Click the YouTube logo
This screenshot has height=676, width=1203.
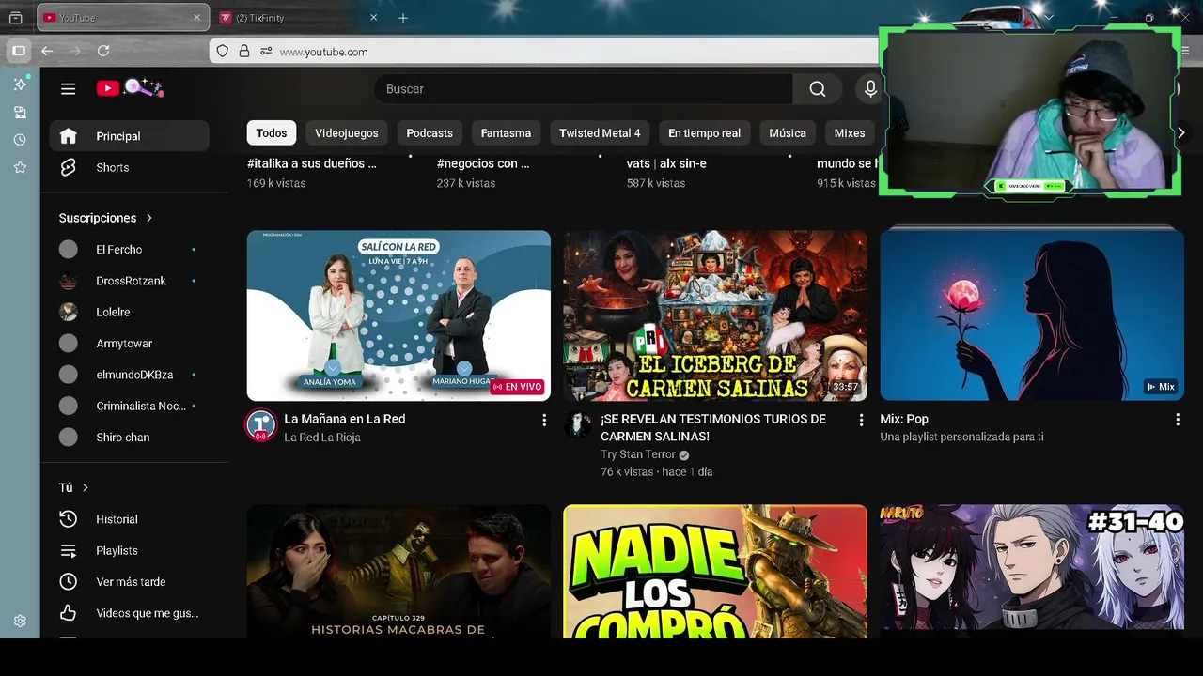130,88
